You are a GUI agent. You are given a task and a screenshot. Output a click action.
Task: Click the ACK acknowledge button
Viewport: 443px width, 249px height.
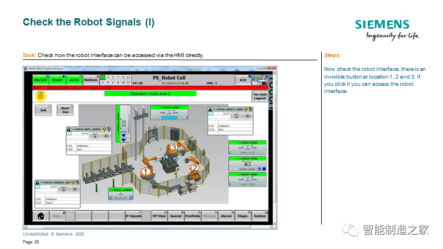point(243,80)
